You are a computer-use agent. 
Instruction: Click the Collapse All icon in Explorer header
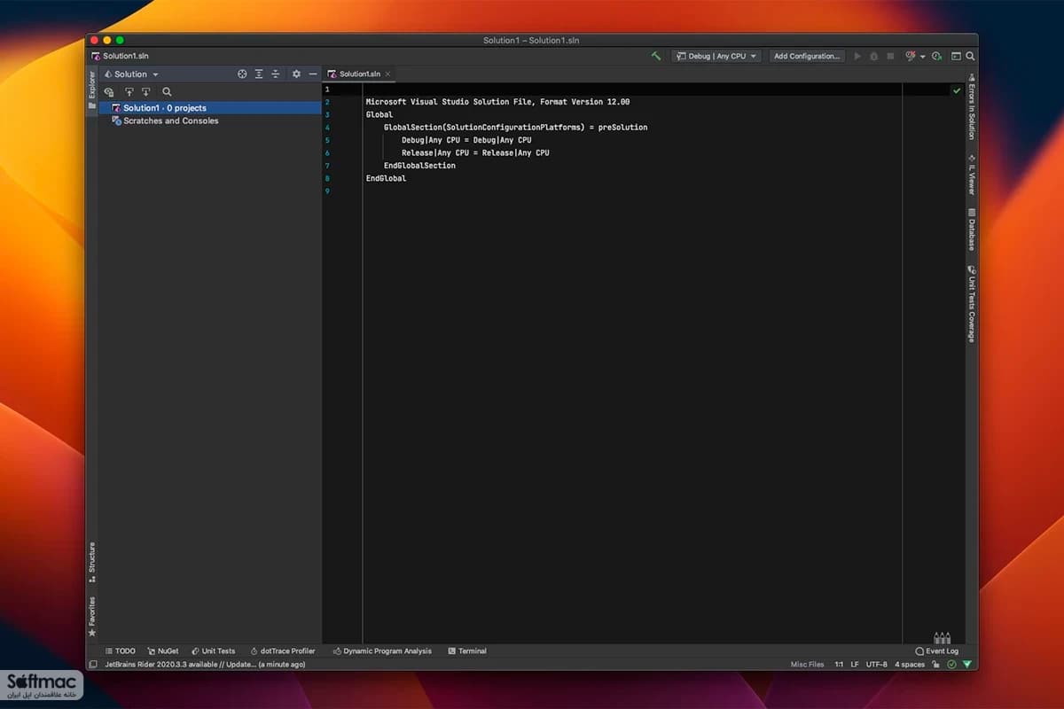tap(276, 74)
